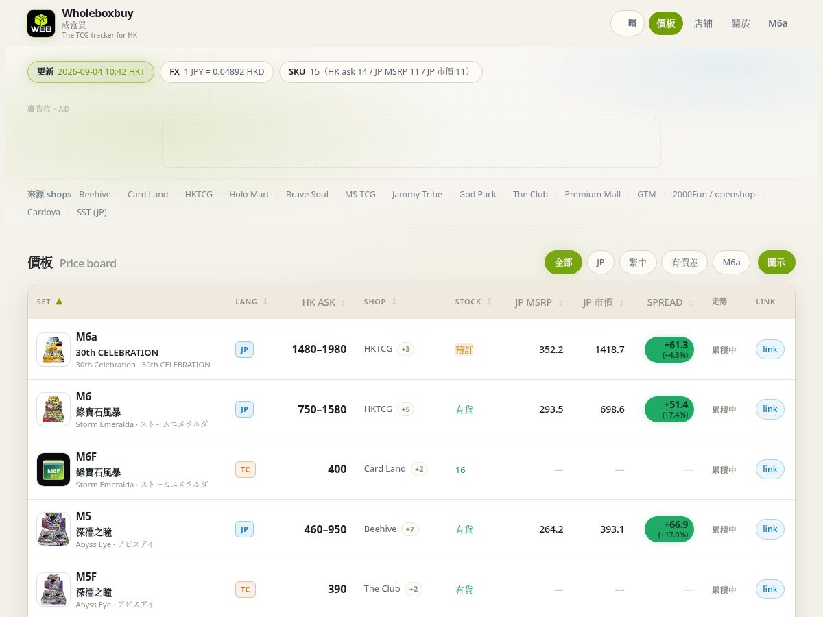Expand +7 shops beside Beehive
This screenshot has height=617, width=823.
(410, 529)
